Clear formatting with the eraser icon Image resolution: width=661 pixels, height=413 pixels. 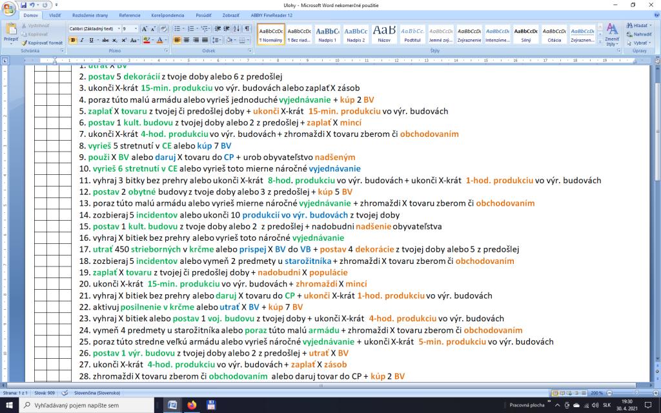click(163, 28)
